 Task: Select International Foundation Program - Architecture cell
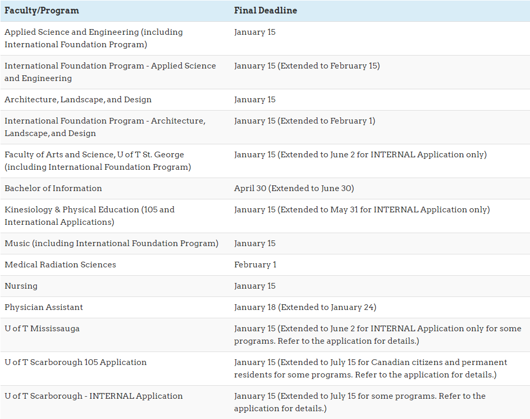coord(105,127)
